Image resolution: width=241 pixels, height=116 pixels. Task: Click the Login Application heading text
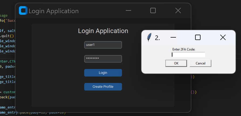pyautogui.click(x=103, y=31)
